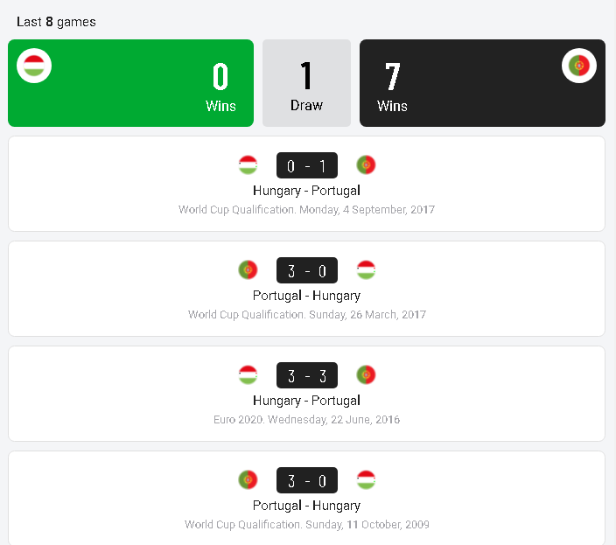Open 3 - 0 score from 26 March 2017
This screenshot has width=616, height=545.
(306, 270)
